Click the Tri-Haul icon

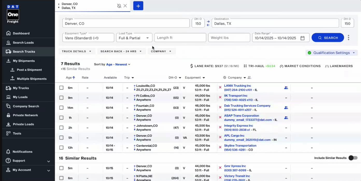click(x=245, y=66)
